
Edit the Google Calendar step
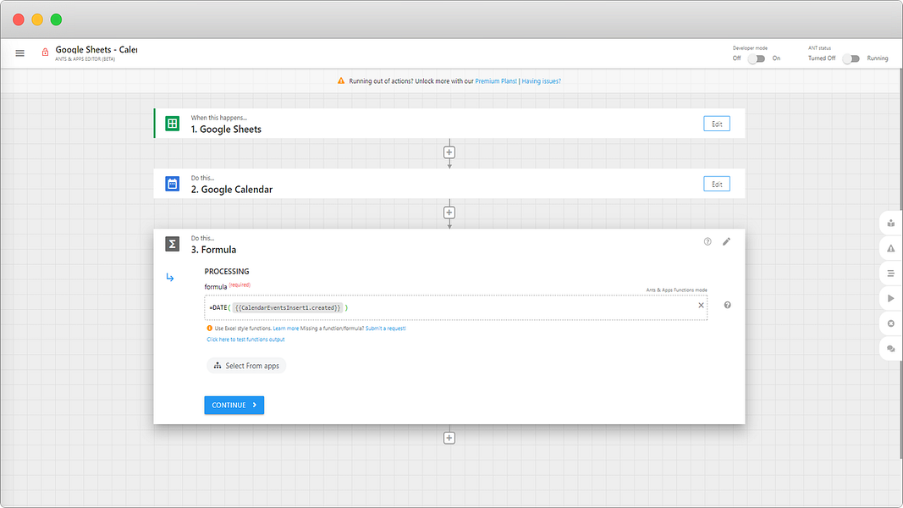717,185
